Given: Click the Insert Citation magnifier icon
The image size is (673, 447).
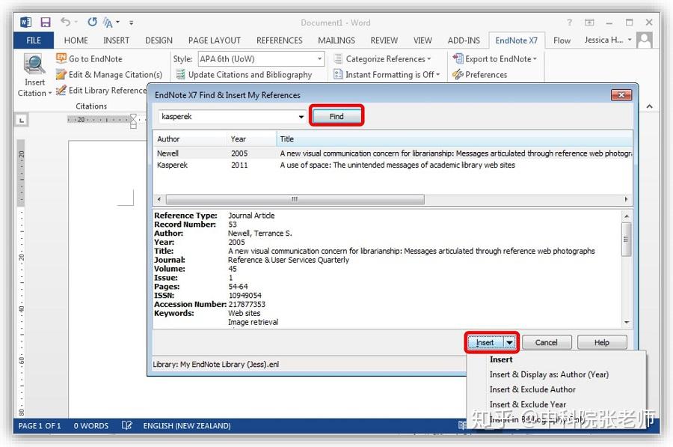Looking at the screenshot, I should tap(34, 64).
